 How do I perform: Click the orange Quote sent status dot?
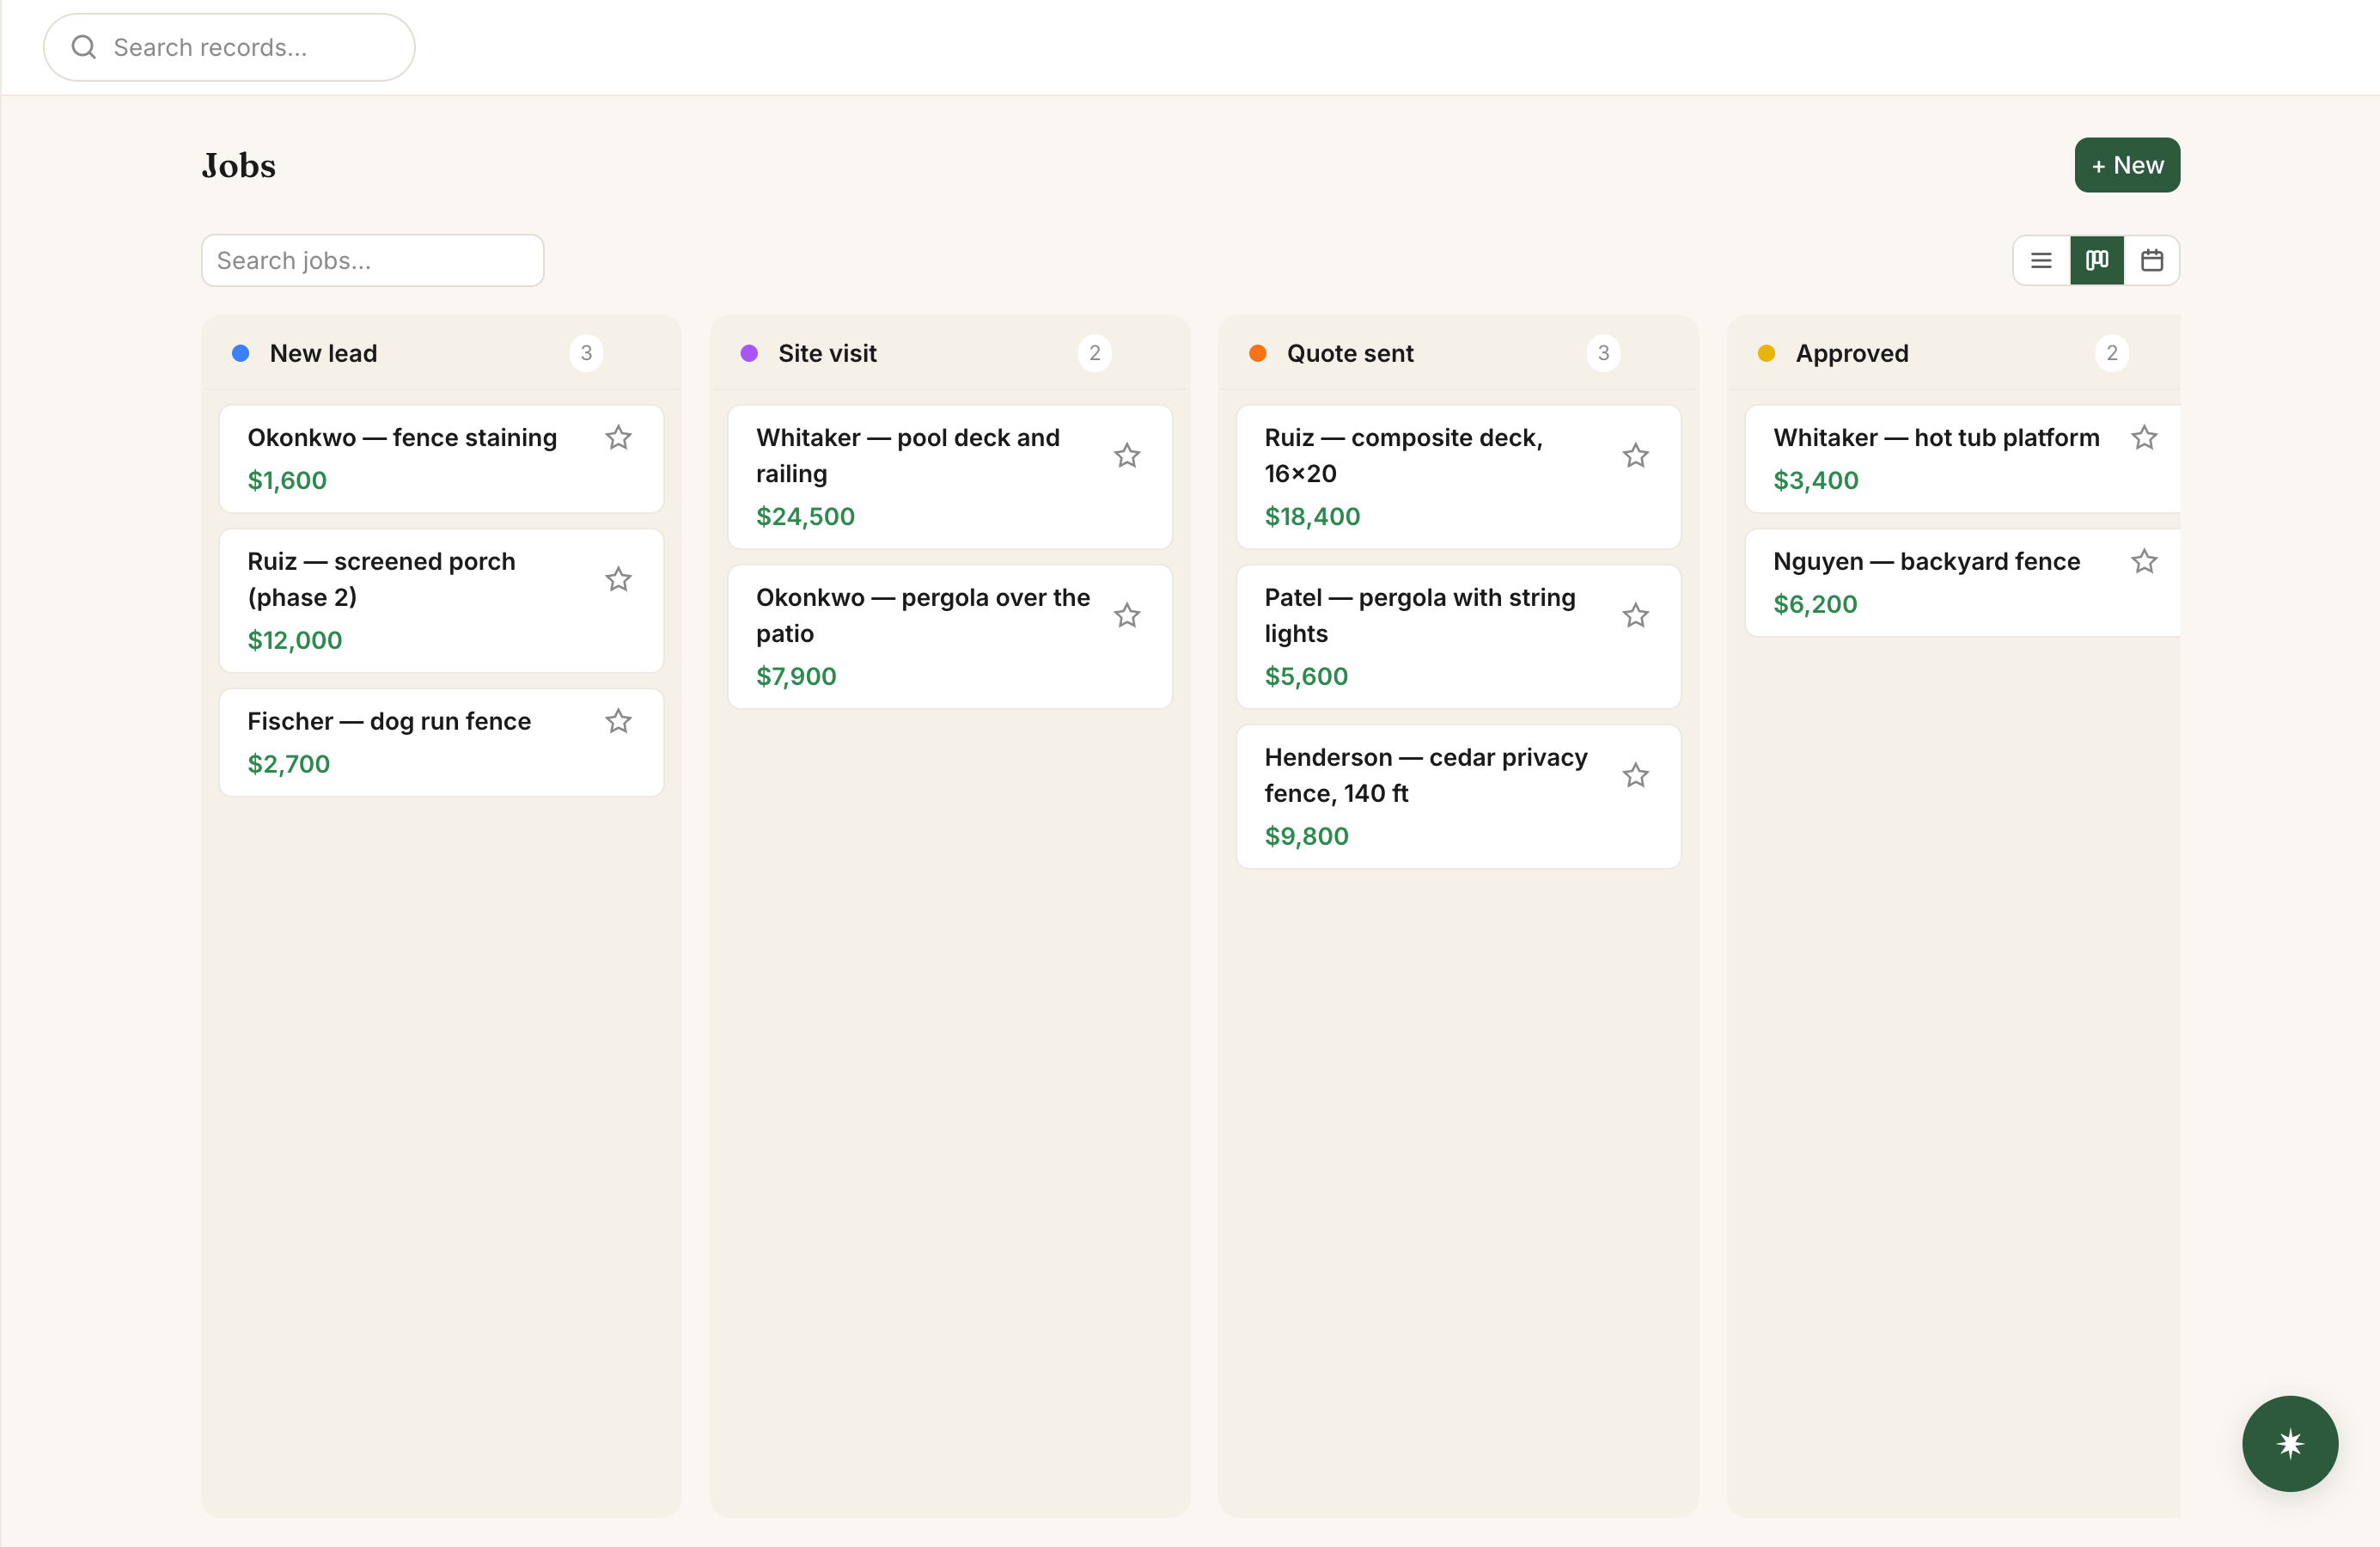(1257, 353)
